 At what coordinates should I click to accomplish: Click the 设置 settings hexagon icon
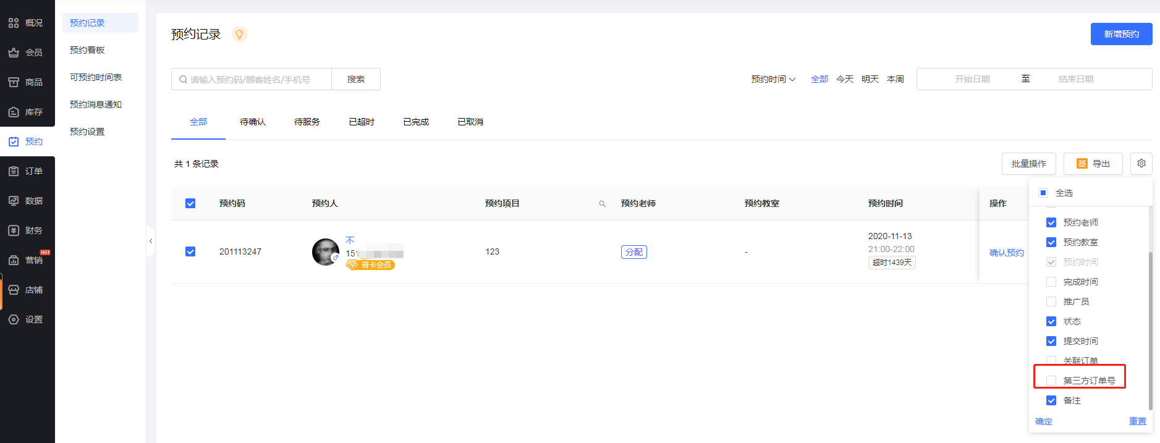click(14, 319)
